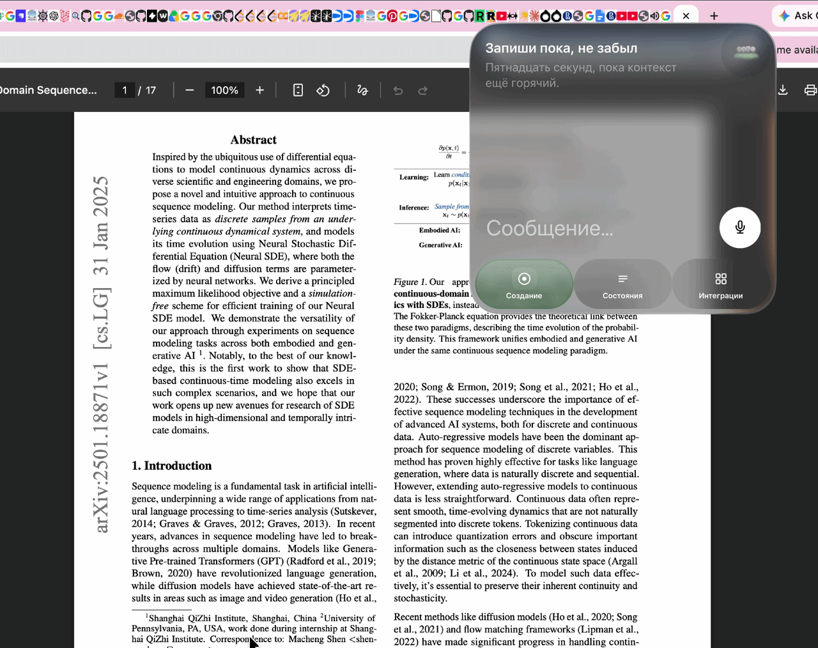Switch to the Wikipedia W tab
Viewport: 818px width, 648px height.
click(x=163, y=16)
